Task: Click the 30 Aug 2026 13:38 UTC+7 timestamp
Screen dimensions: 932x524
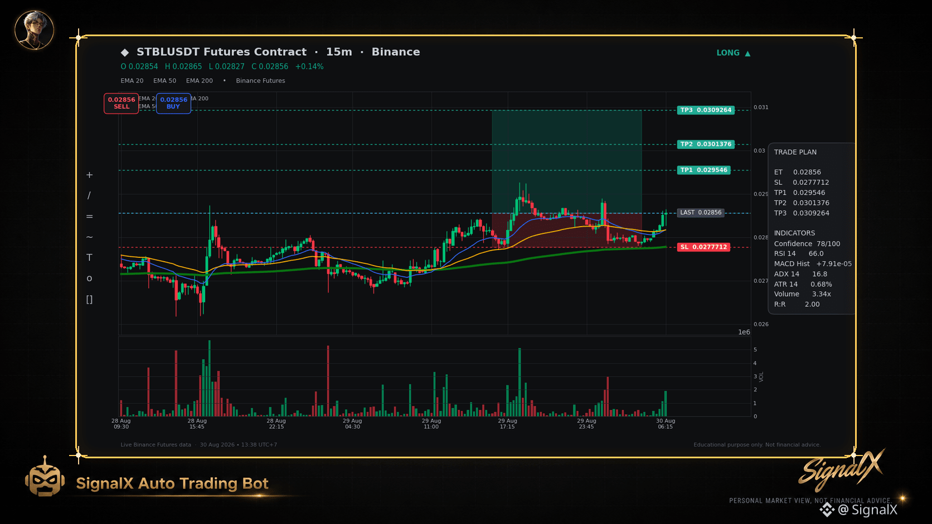Action: tap(239, 445)
